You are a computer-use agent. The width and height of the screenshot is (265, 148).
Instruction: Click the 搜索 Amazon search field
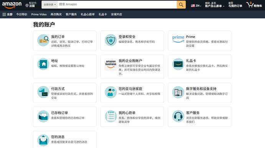[117, 5]
